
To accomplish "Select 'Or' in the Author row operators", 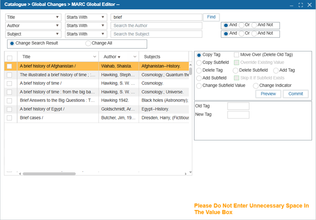I will tap(241, 25).
